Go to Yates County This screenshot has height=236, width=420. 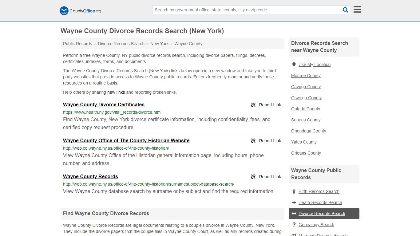click(304, 142)
